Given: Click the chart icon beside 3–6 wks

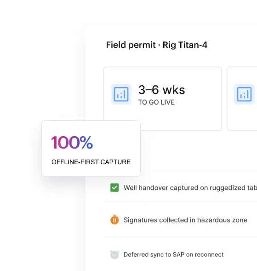Looking at the screenshot, I should [x=121, y=94].
